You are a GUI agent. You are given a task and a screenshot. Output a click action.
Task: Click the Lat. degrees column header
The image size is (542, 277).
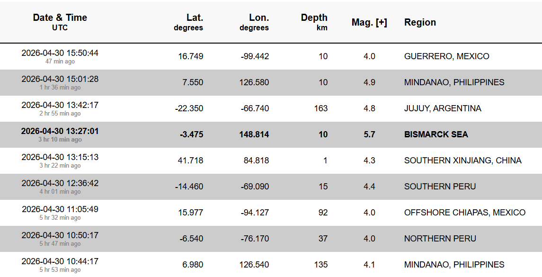(188, 22)
